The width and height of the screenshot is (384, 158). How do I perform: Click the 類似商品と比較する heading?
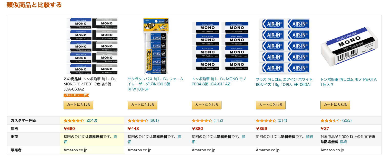(34, 5)
